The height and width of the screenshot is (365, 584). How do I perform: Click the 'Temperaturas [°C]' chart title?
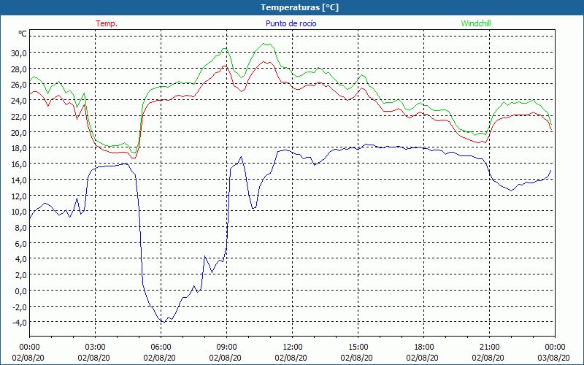coord(299,7)
